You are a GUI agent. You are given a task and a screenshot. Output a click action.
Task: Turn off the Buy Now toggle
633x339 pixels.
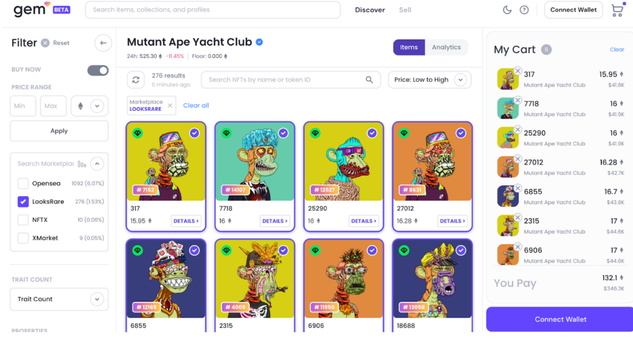[98, 70]
